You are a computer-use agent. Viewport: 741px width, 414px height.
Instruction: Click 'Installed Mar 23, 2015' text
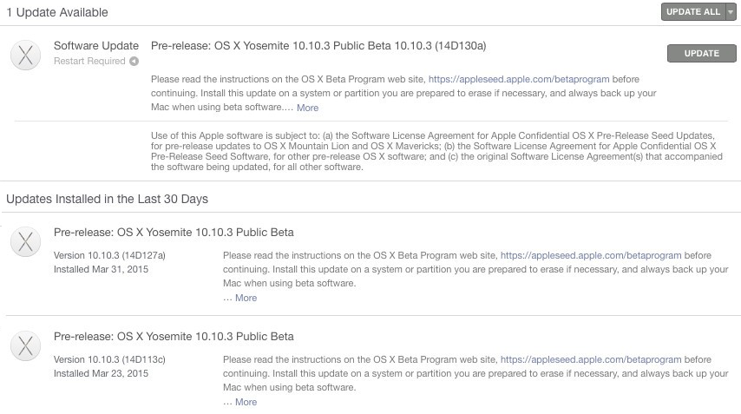pyautogui.click(x=101, y=373)
